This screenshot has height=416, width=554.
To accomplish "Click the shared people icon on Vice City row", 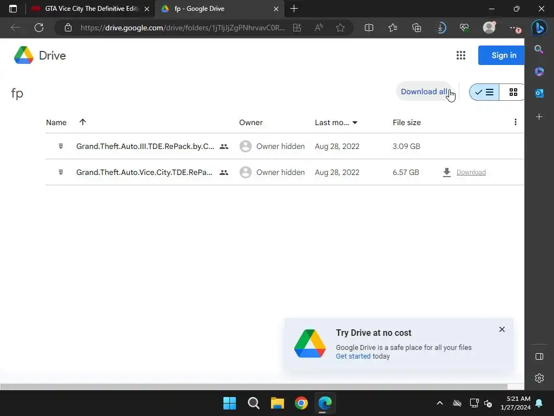I will tap(223, 172).
